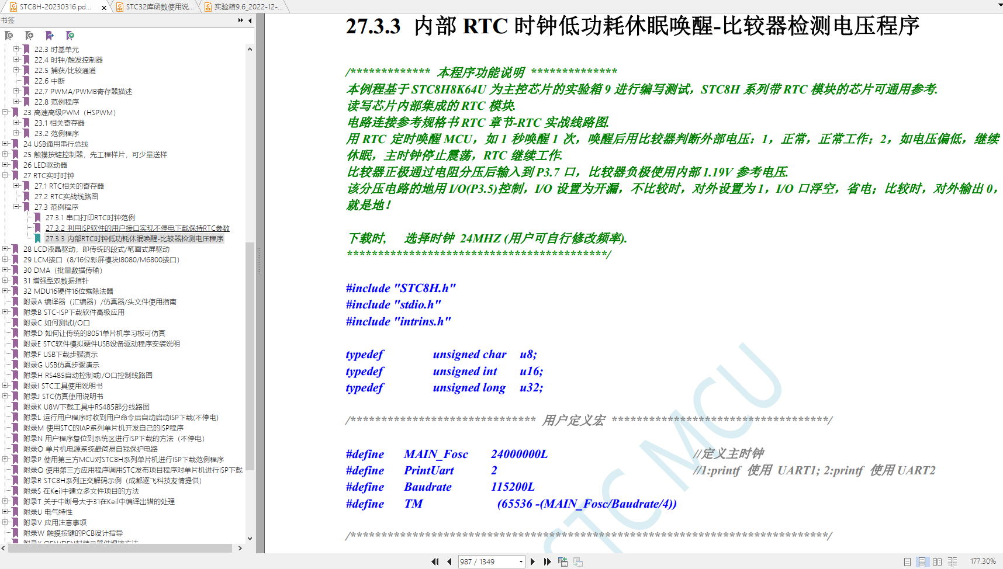The width and height of the screenshot is (1003, 569).
Task: Click the define value 24000000L
Action: (x=519, y=454)
